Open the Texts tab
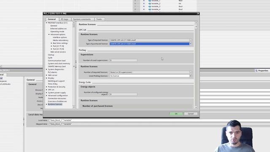The height and width of the screenshot is (152, 270). point(99,19)
